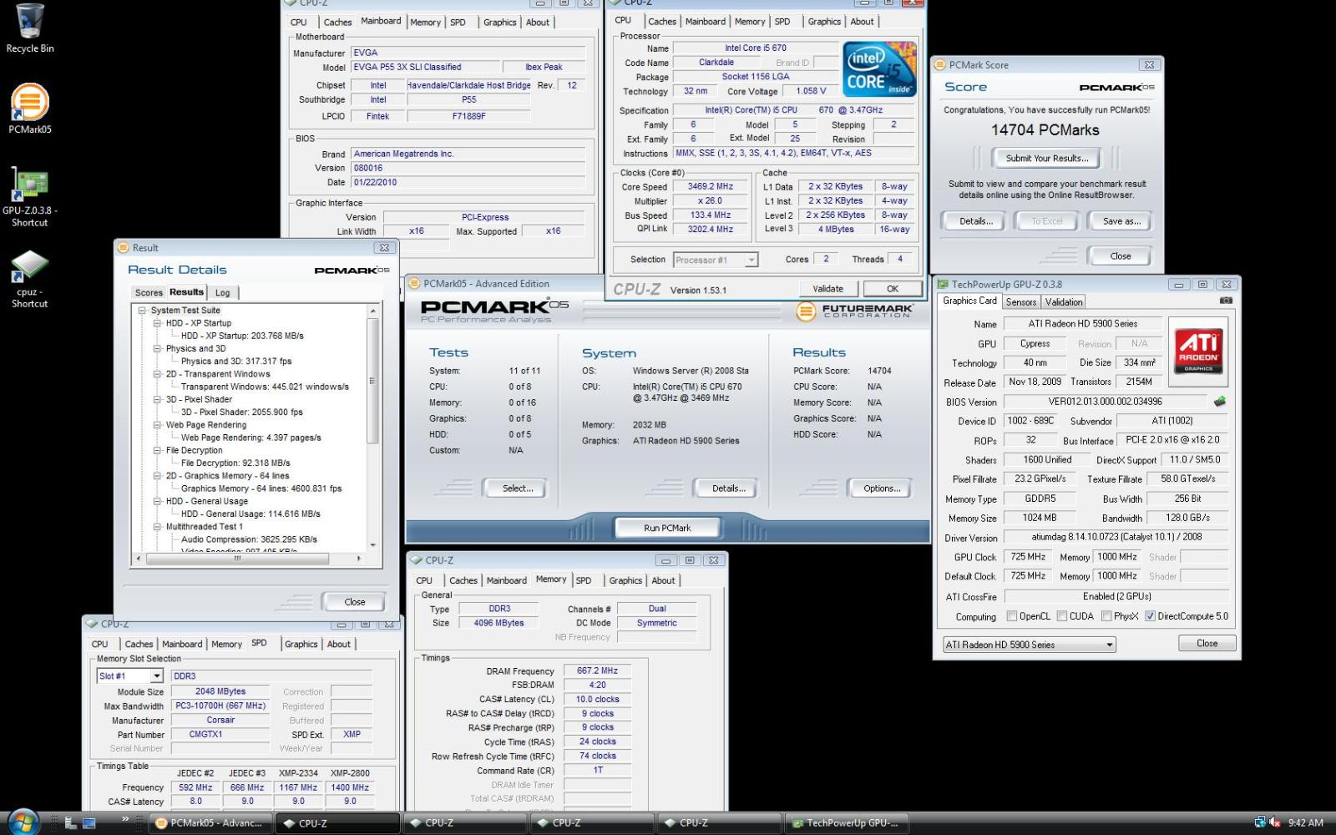This screenshot has width=1336, height=835.
Task: Click the GPU-Z screenshot camera icon
Action: point(1225,301)
